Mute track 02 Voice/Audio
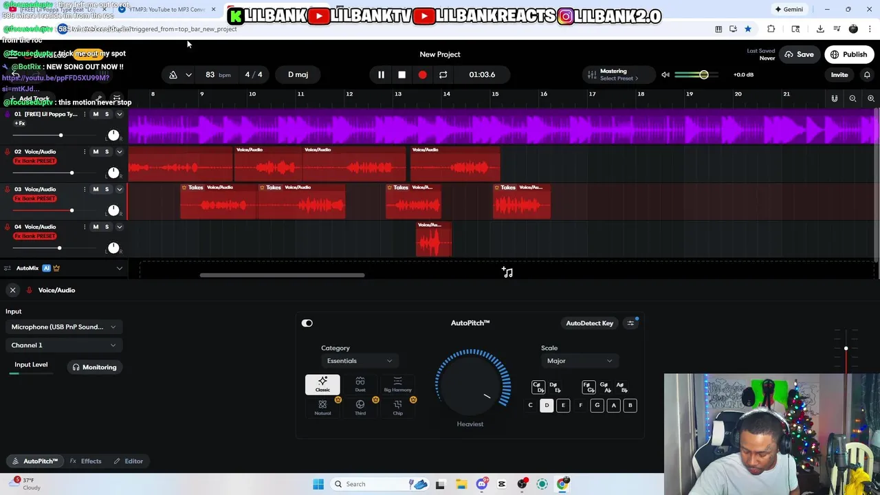Viewport: 880px width, 495px height. point(96,151)
